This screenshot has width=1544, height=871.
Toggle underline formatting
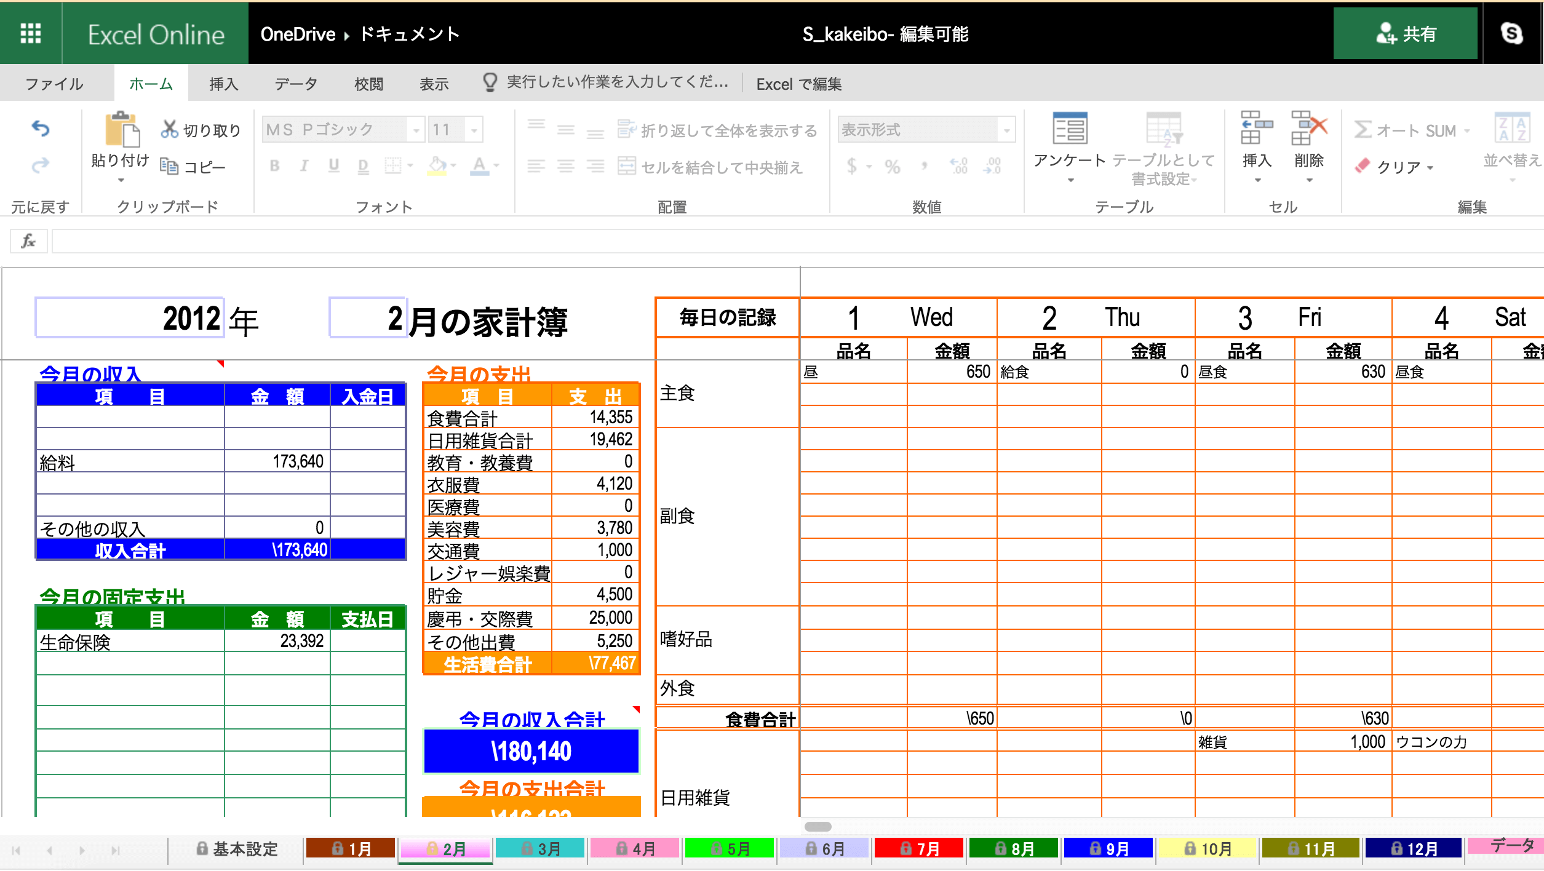pyautogui.click(x=333, y=165)
